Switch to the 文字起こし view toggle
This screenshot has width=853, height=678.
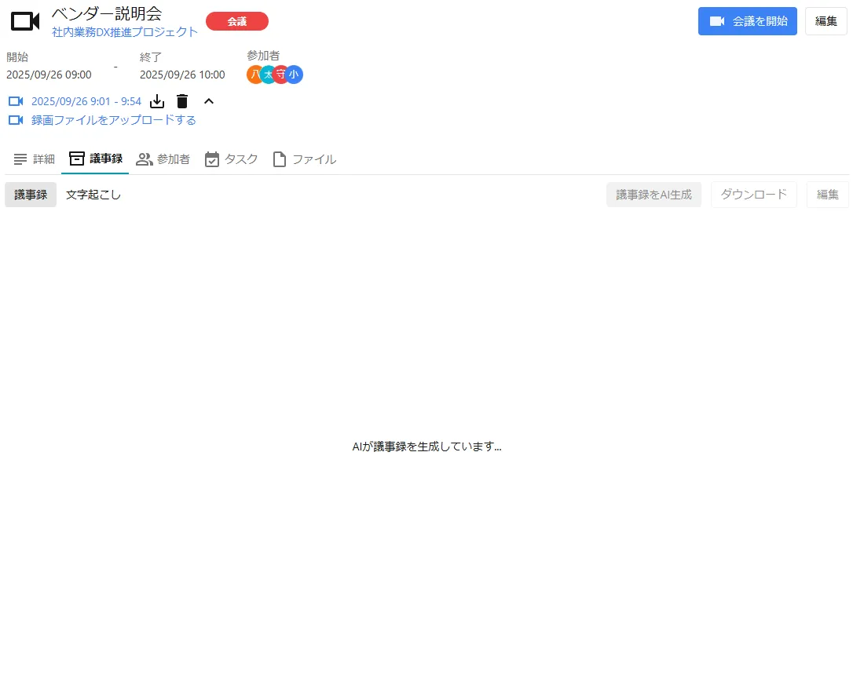click(93, 194)
